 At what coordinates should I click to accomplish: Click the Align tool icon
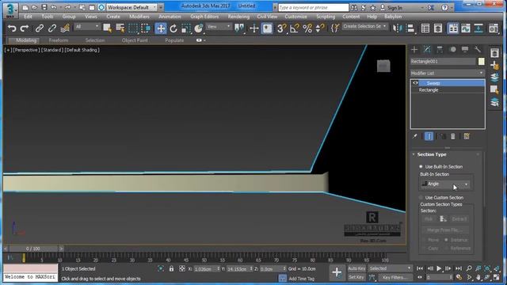point(410,28)
